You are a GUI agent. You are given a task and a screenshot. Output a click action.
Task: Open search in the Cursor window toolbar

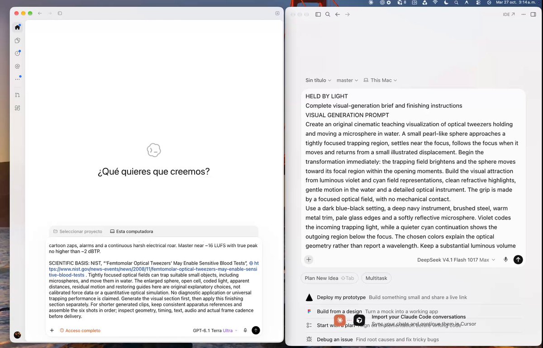point(328,14)
